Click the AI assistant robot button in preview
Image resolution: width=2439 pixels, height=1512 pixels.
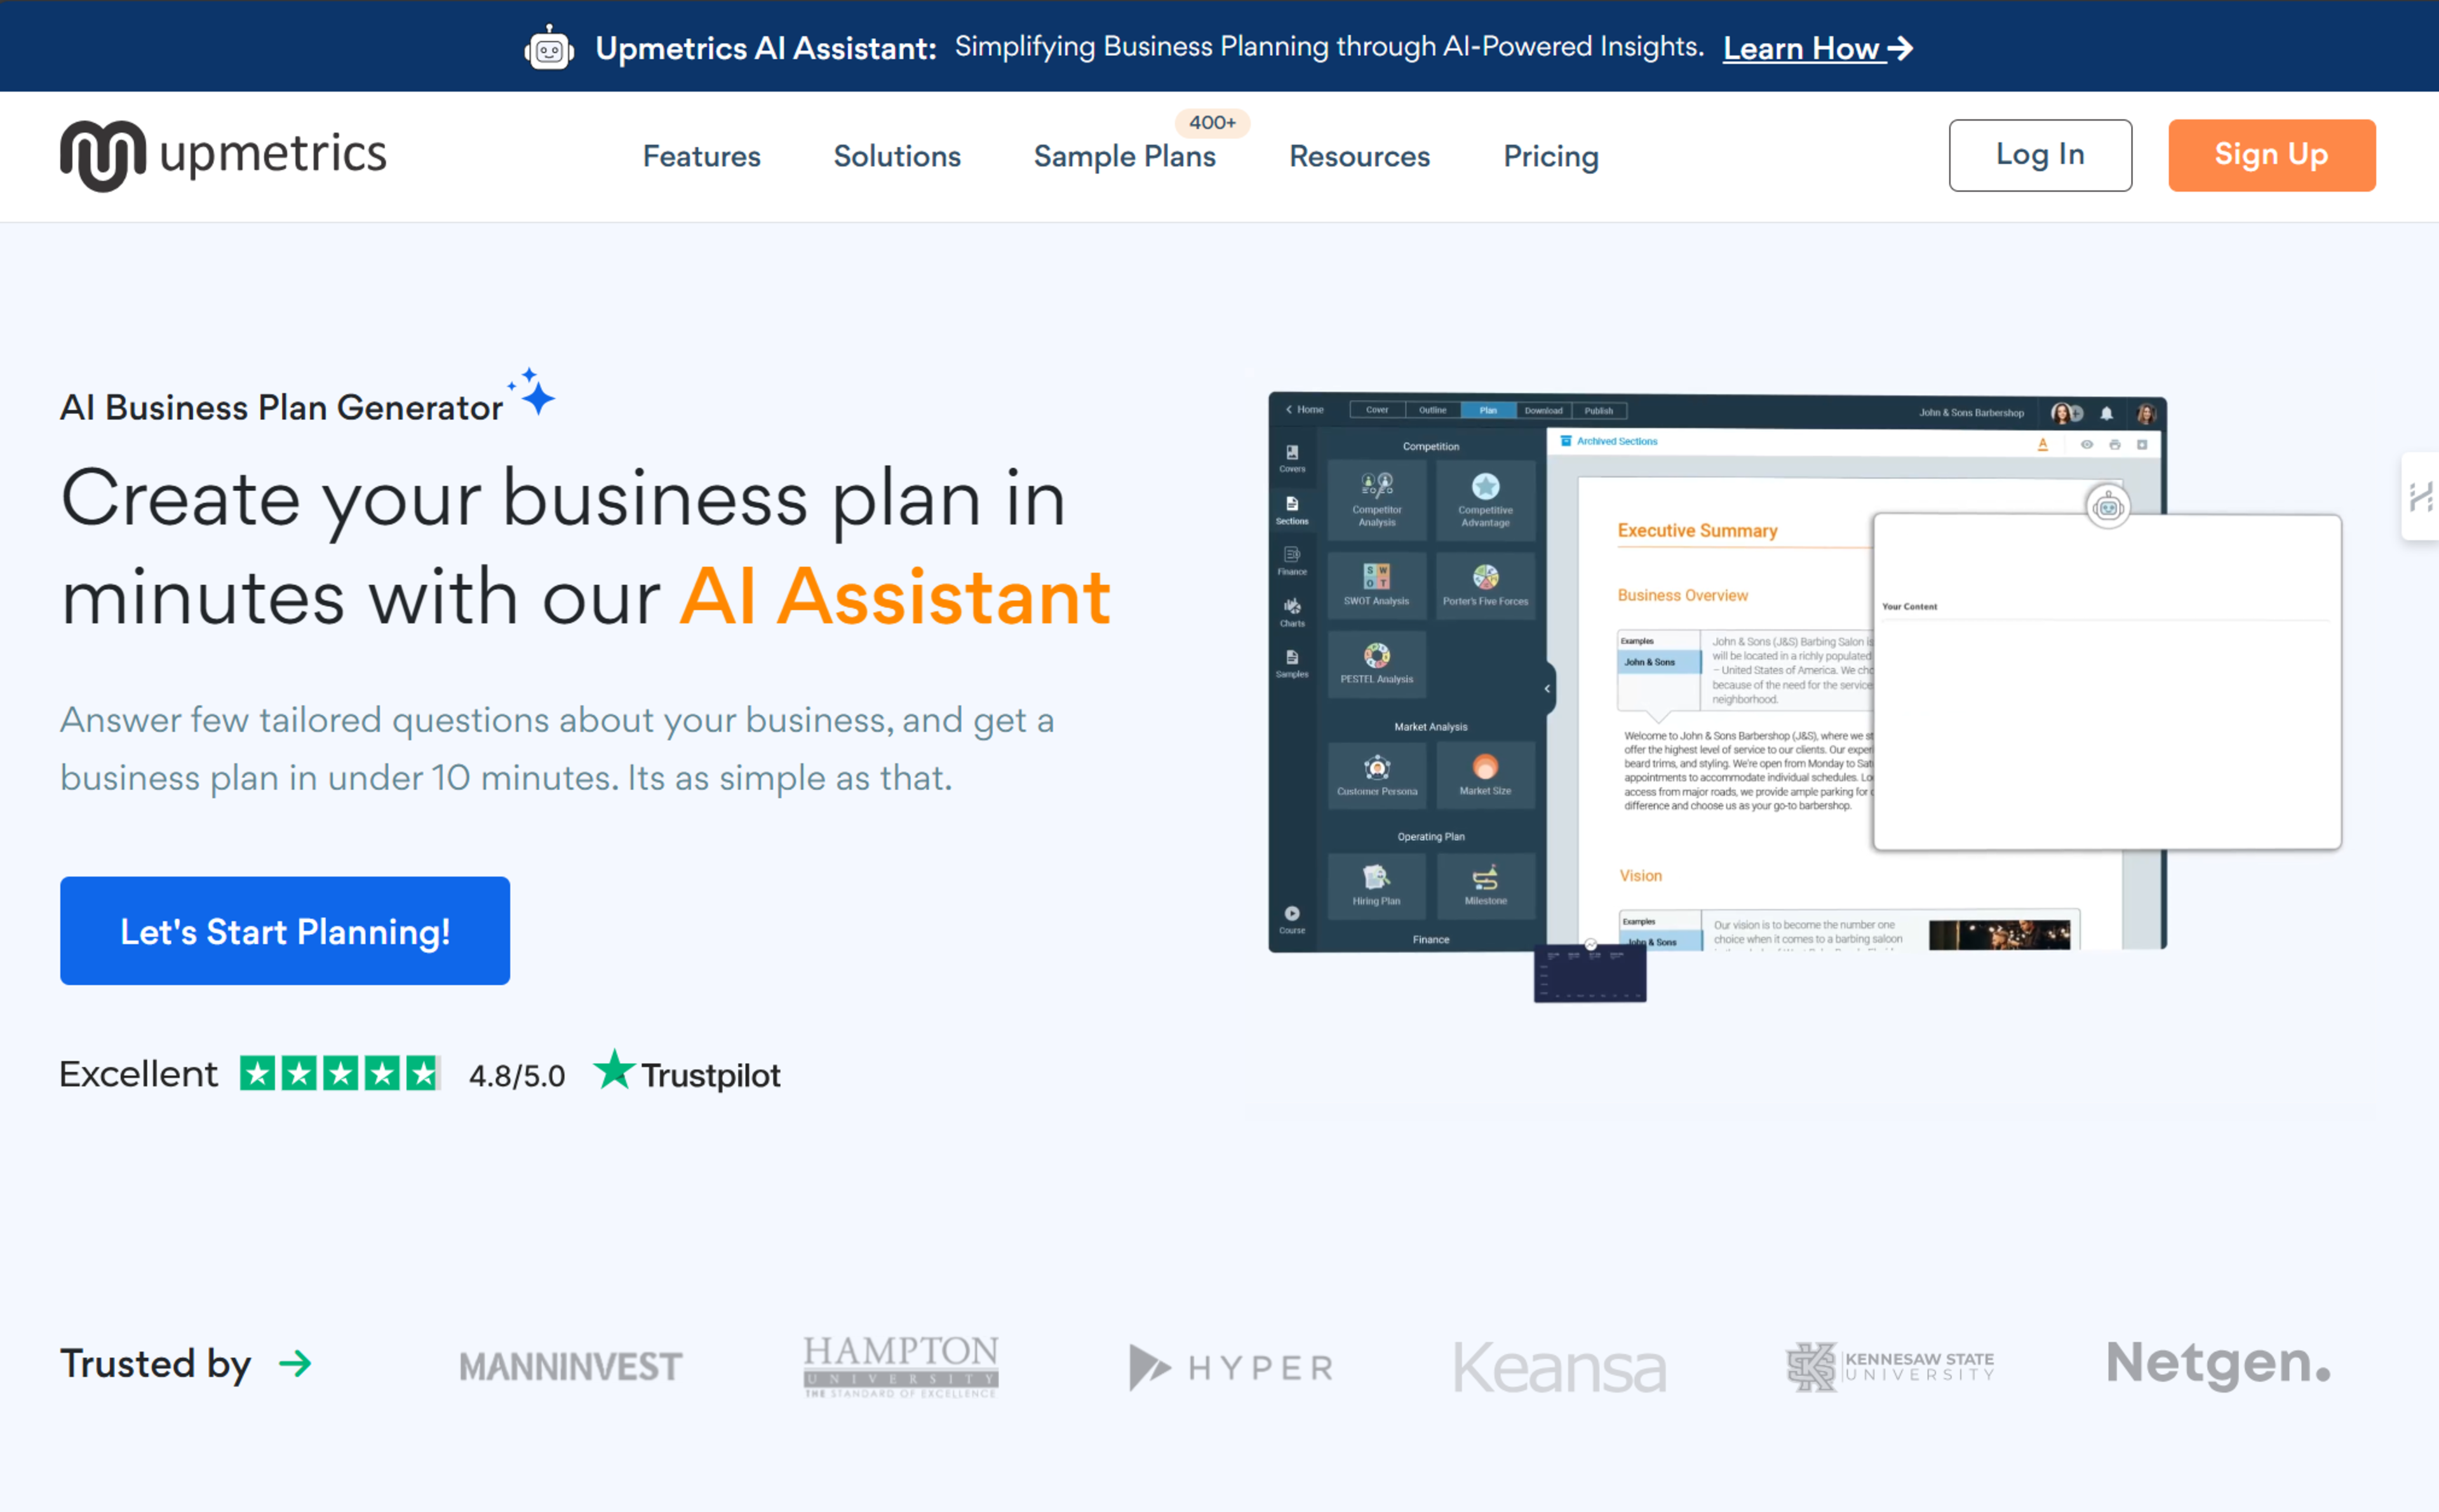[x=2107, y=507]
